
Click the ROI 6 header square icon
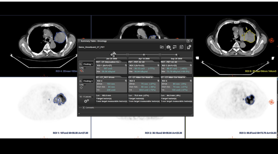191,81
